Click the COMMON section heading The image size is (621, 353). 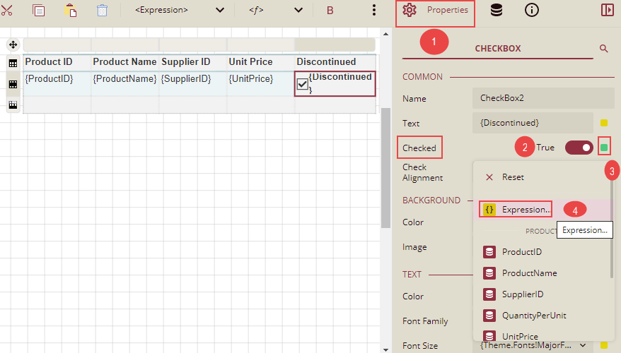(x=422, y=77)
